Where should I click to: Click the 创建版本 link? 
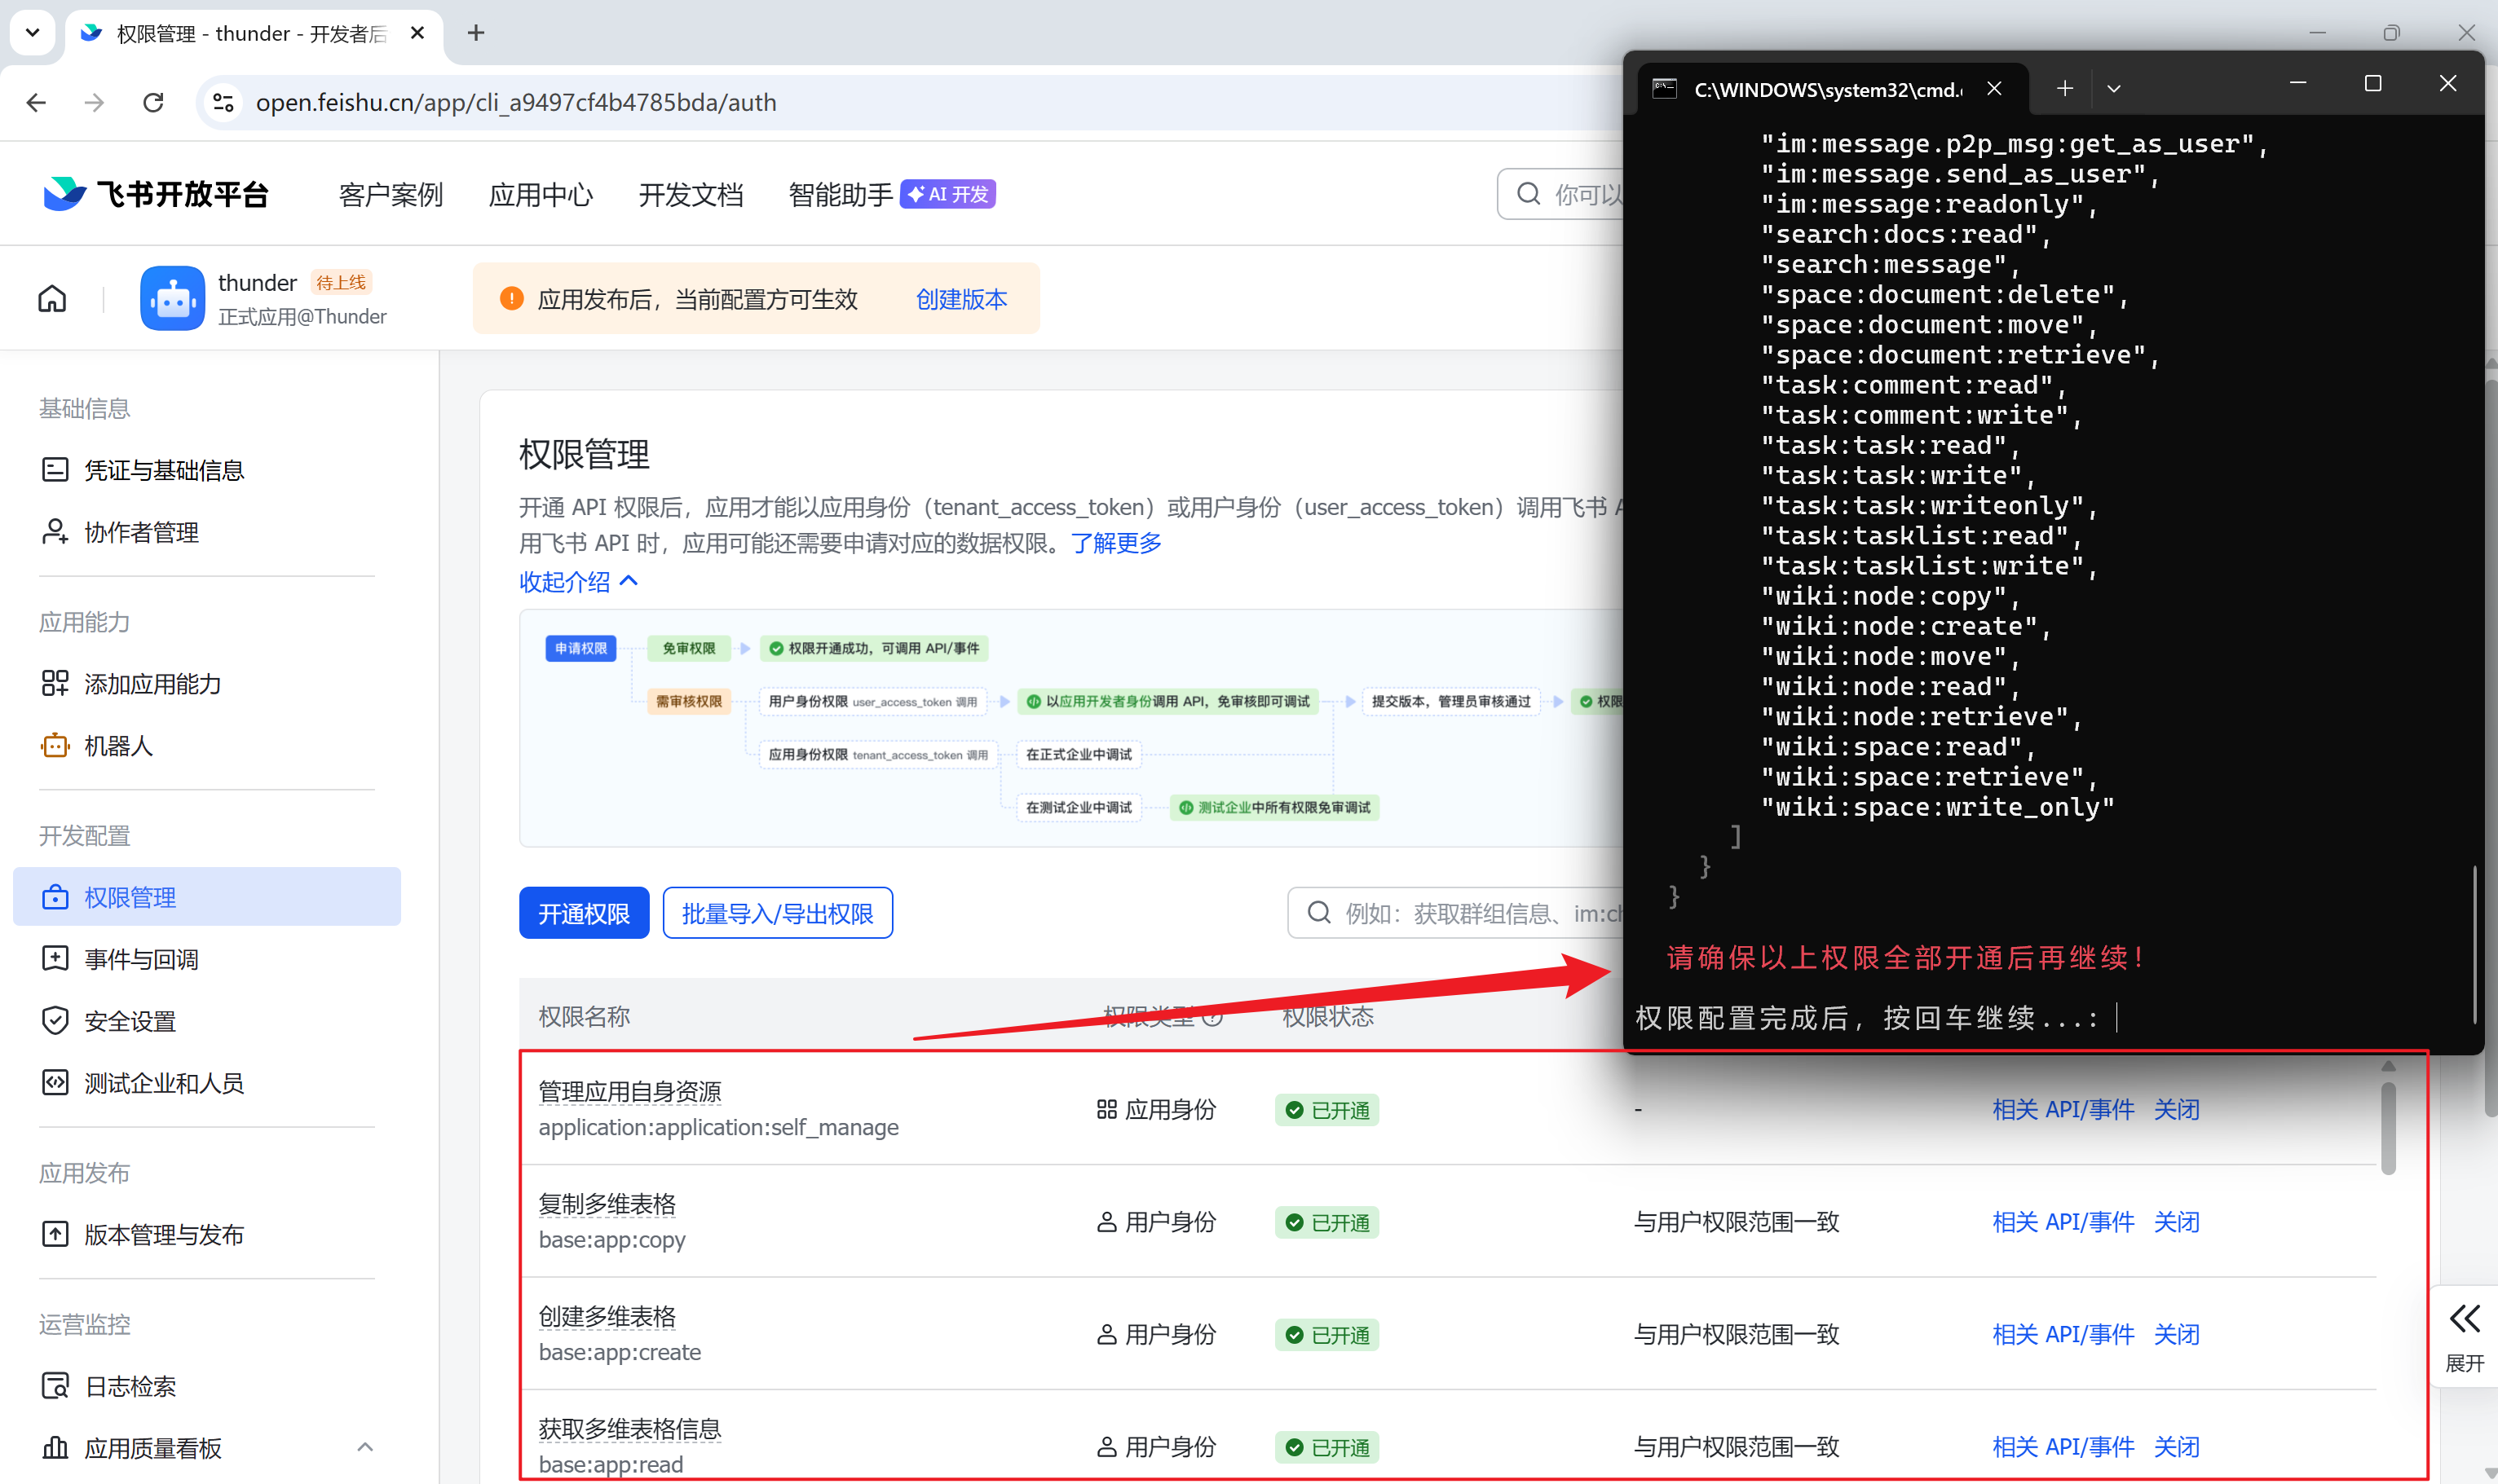961,299
